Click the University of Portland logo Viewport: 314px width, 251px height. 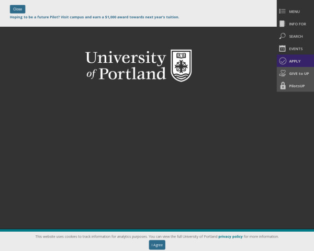(138, 65)
